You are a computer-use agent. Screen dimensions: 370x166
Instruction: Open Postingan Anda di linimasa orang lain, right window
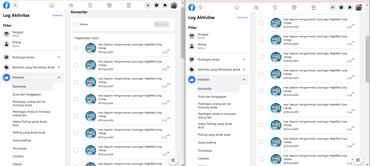[x=217, y=116]
